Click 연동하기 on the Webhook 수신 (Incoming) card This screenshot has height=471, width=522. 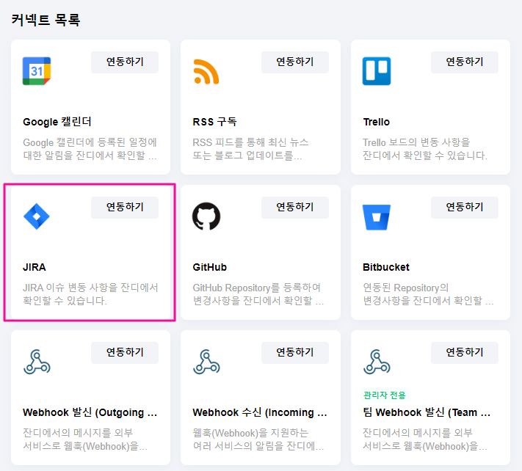click(295, 353)
